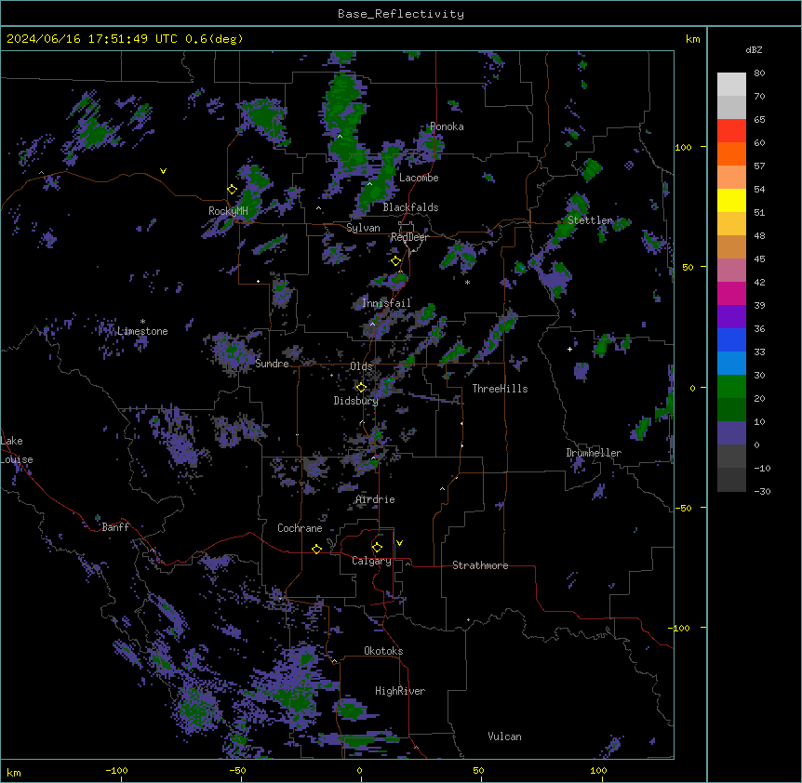Image resolution: width=802 pixels, height=783 pixels.
Task: Click the HighRiver town label
Action: coord(400,691)
